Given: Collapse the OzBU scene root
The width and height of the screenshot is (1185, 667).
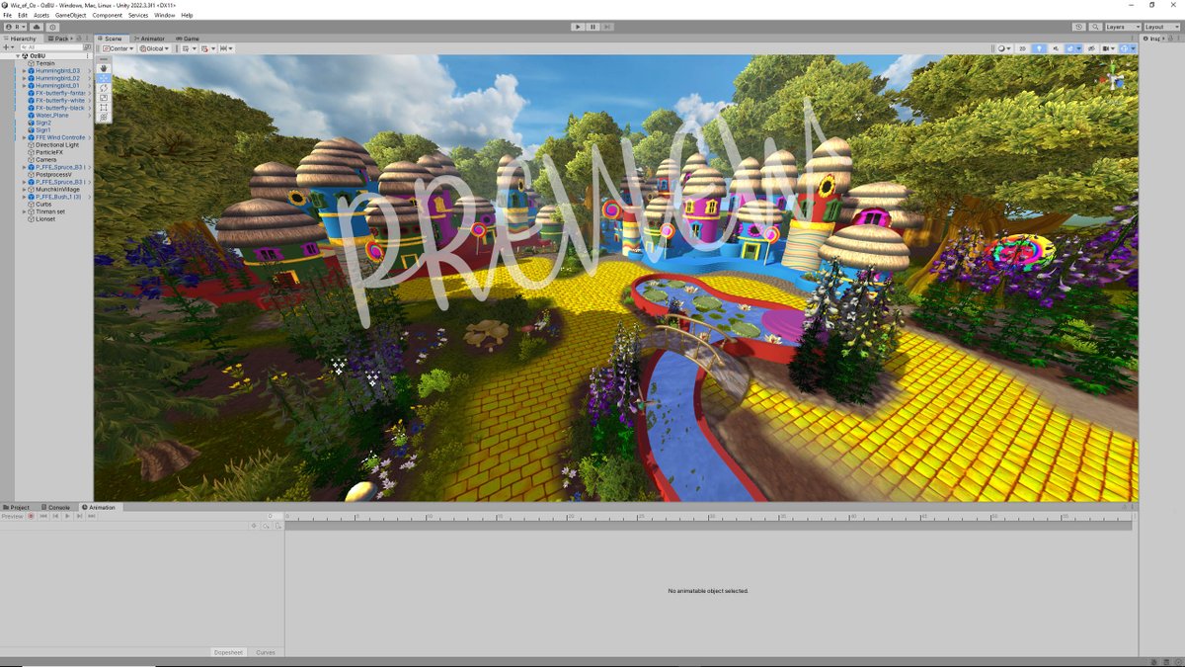Looking at the screenshot, I should pos(18,56).
